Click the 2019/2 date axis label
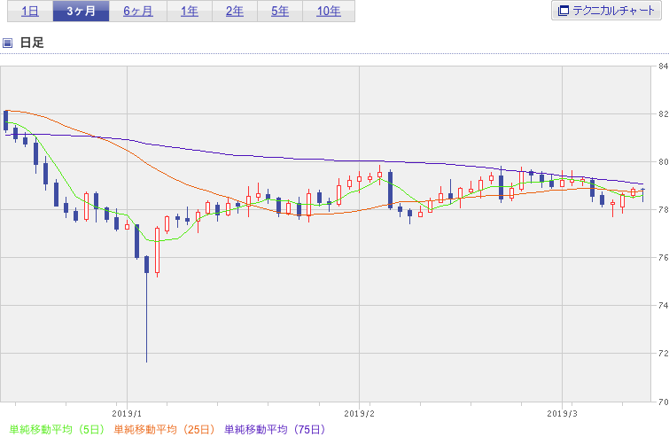The image size is (669, 437). [x=359, y=413]
